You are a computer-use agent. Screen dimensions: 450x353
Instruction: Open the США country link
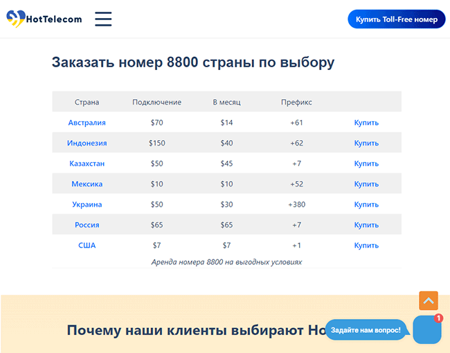point(87,246)
